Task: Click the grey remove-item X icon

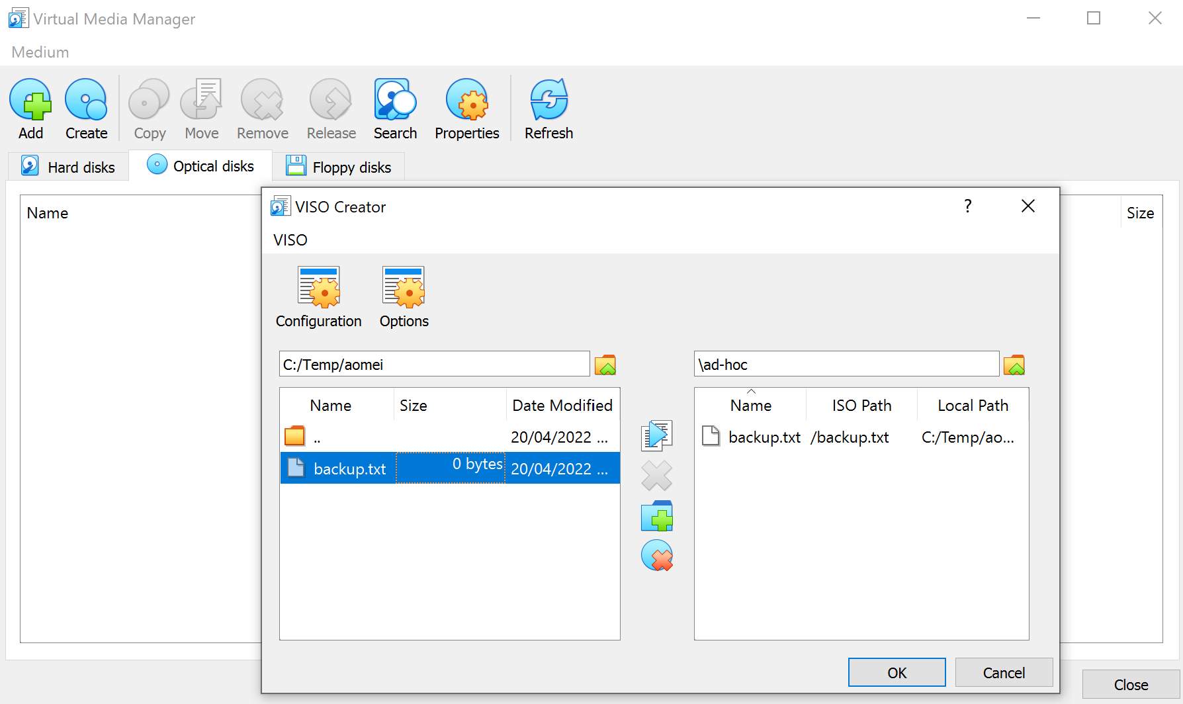Action: tap(657, 476)
